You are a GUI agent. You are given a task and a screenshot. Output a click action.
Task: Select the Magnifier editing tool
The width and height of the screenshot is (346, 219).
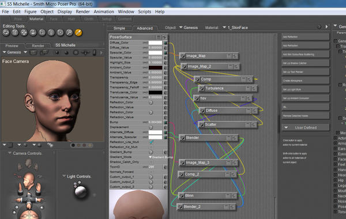pyautogui.click(x=69, y=33)
